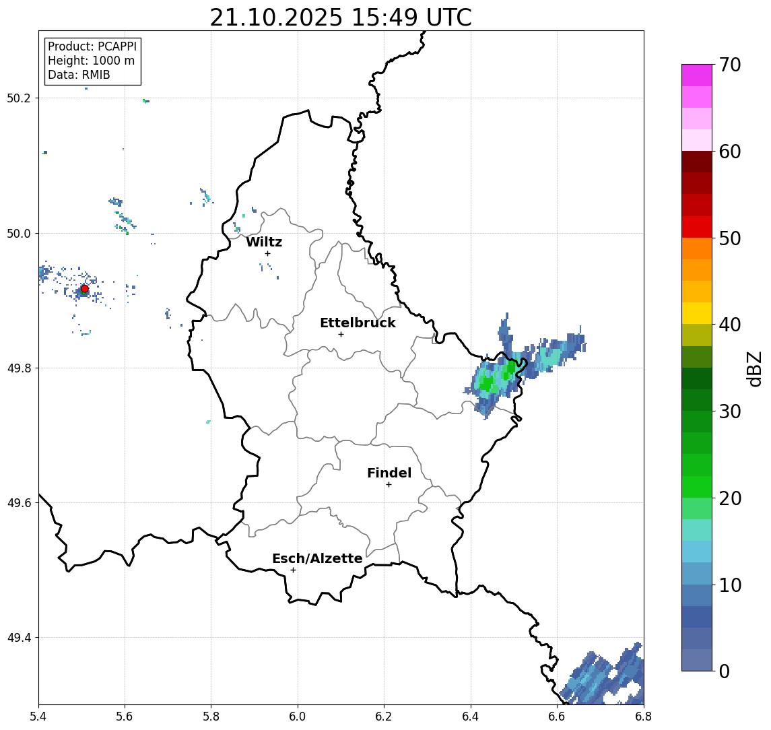The width and height of the screenshot is (771, 730).
Task: Click the latitude tick label '49.6'
Action: pyautogui.click(x=19, y=503)
